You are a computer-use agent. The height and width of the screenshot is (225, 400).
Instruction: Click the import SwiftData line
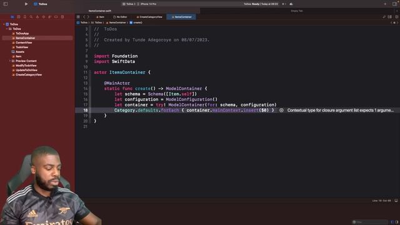[x=114, y=61]
